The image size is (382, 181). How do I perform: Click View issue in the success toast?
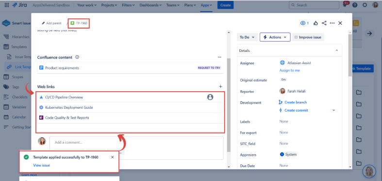tap(41, 165)
